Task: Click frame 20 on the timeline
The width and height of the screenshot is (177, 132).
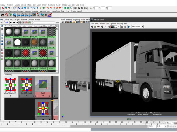Action: coord(97,122)
